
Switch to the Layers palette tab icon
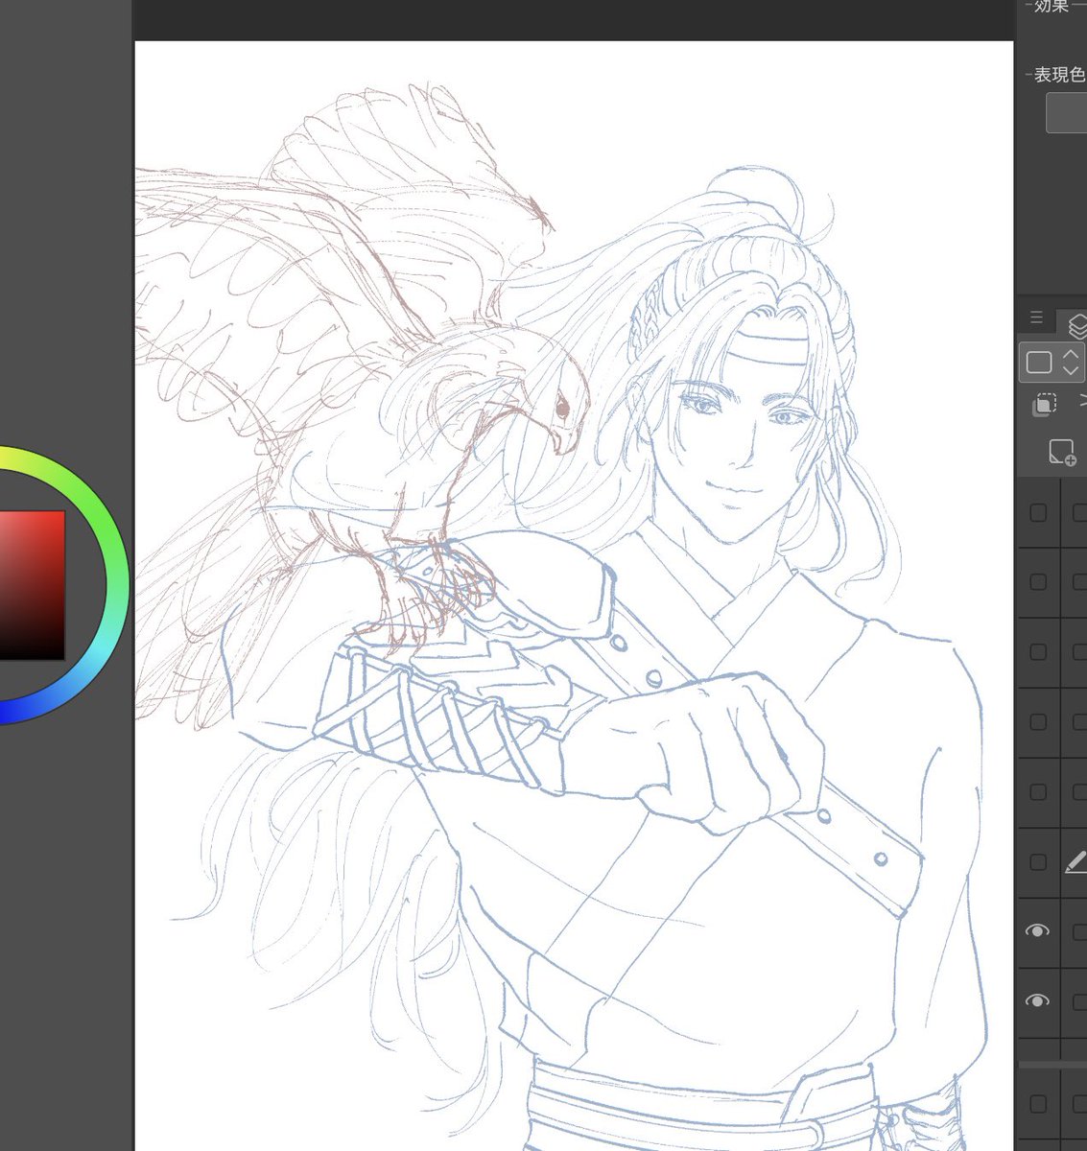click(x=1076, y=325)
